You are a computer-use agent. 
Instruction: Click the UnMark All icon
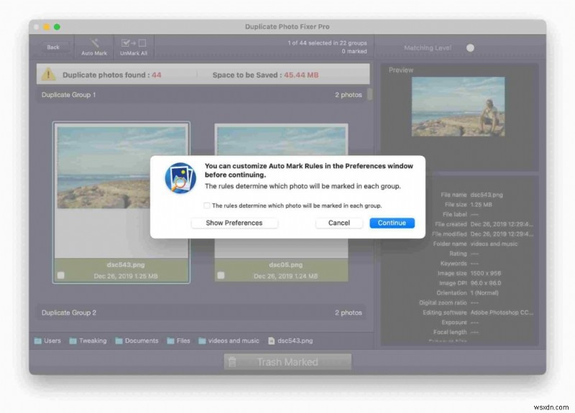(134, 43)
